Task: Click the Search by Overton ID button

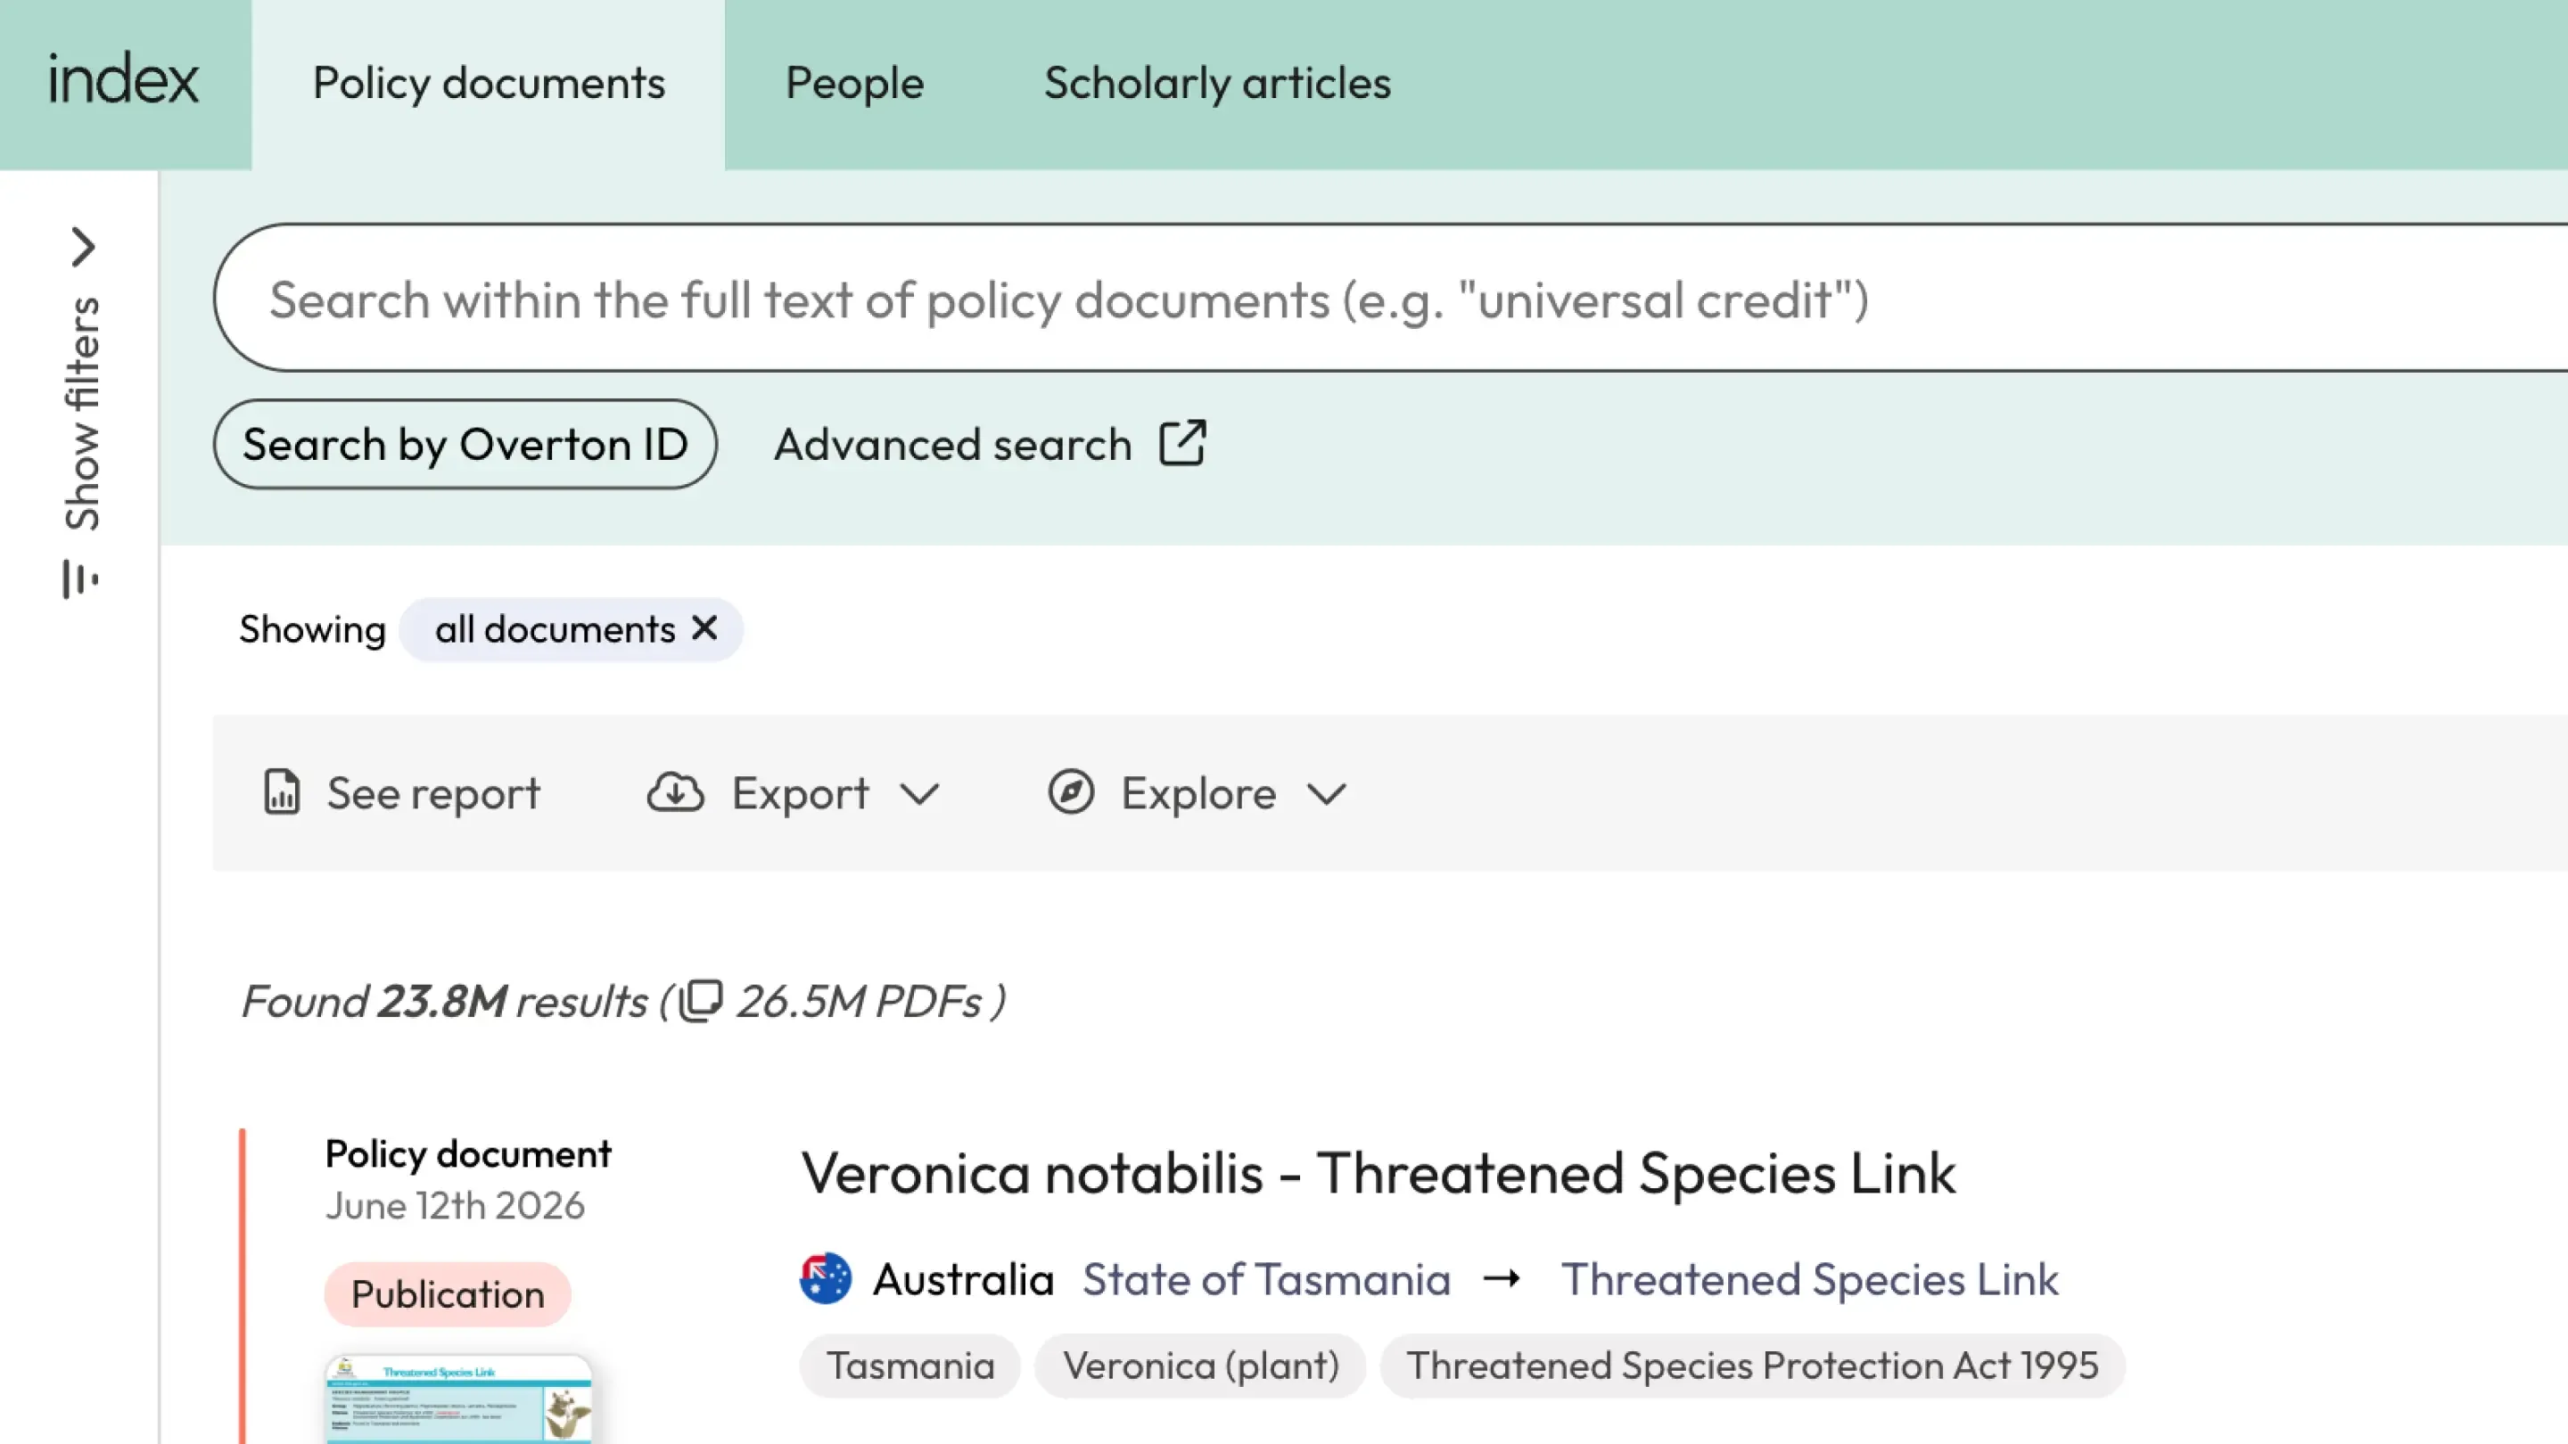Action: 465,445
